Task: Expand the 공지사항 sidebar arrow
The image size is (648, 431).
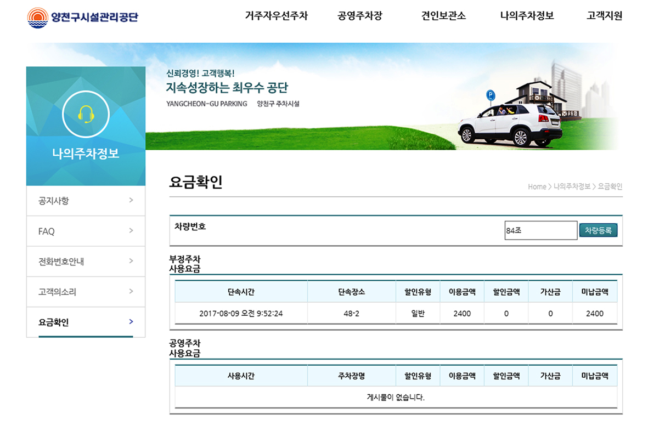Action: (131, 200)
